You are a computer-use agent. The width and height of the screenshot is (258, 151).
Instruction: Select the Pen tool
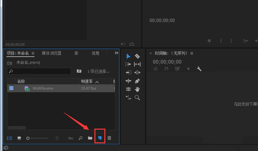pos(137,81)
